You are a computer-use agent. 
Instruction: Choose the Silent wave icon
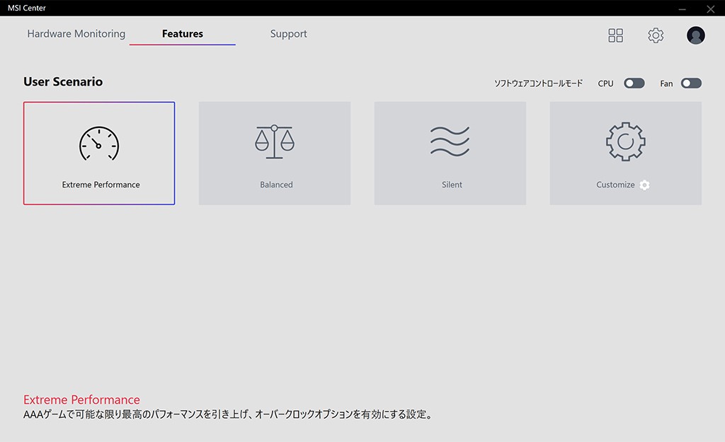450,141
